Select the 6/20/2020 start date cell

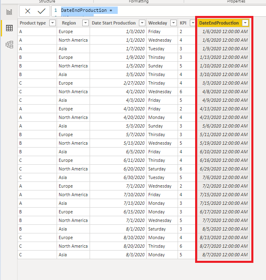click(x=118, y=169)
